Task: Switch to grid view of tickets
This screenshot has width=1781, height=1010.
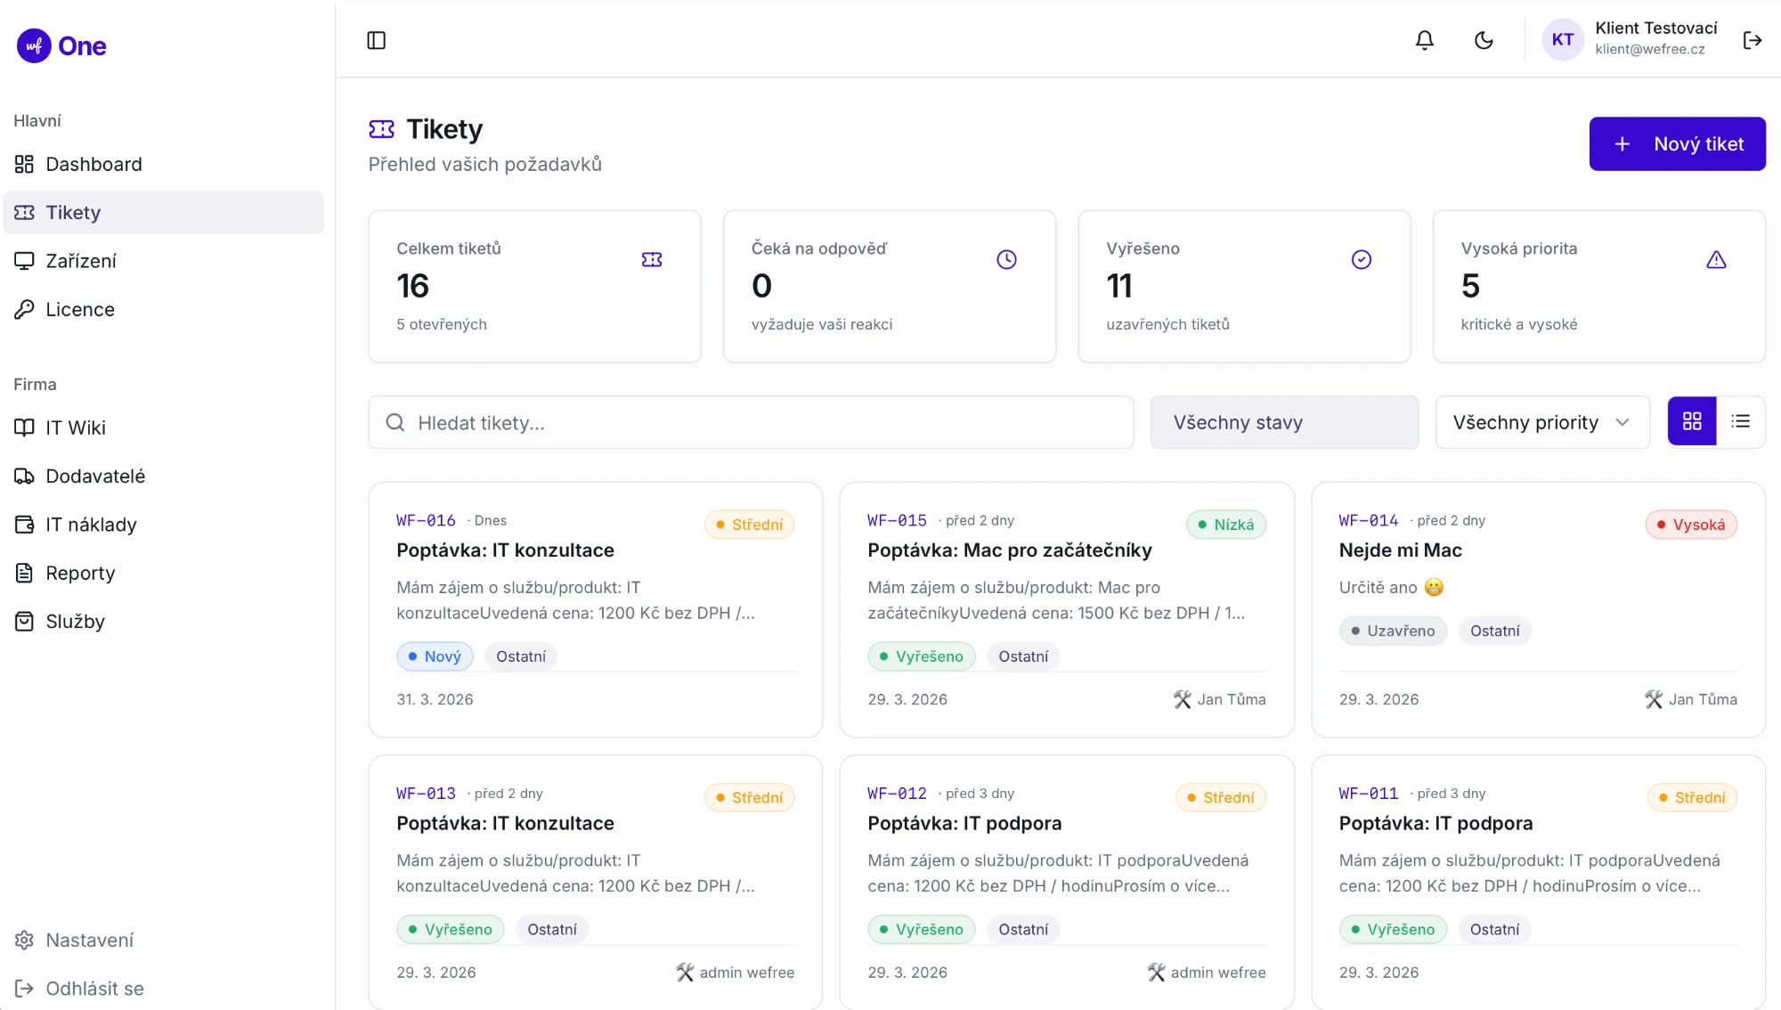Action: point(1692,421)
